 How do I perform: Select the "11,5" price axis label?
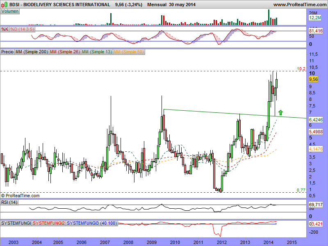pyautogui.click(x=313, y=55)
